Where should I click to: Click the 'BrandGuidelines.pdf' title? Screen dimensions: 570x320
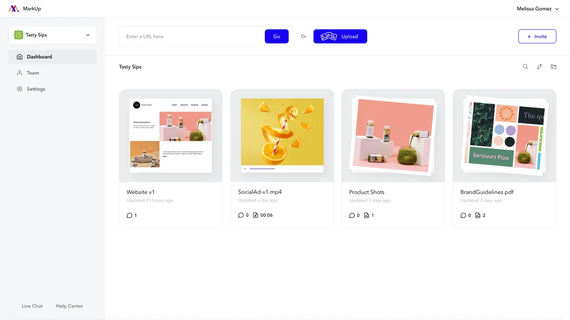tap(487, 192)
